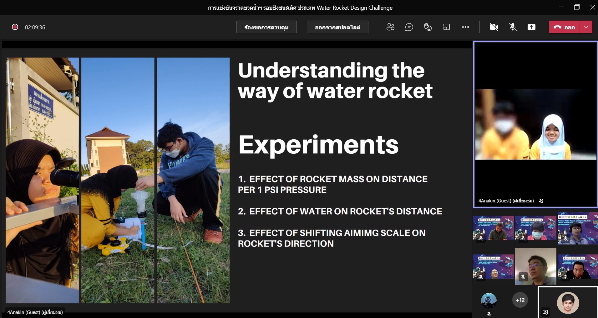598x318 pixels.
Task: Select the underwater diver avatar participant
Action: (x=489, y=301)
